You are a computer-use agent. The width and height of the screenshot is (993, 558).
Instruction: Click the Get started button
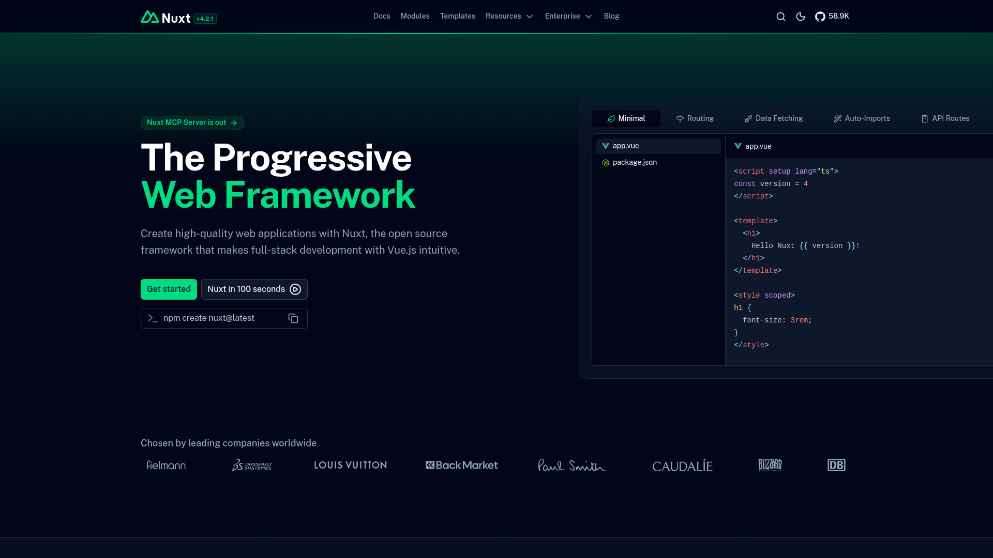click(x=168, y=289)
